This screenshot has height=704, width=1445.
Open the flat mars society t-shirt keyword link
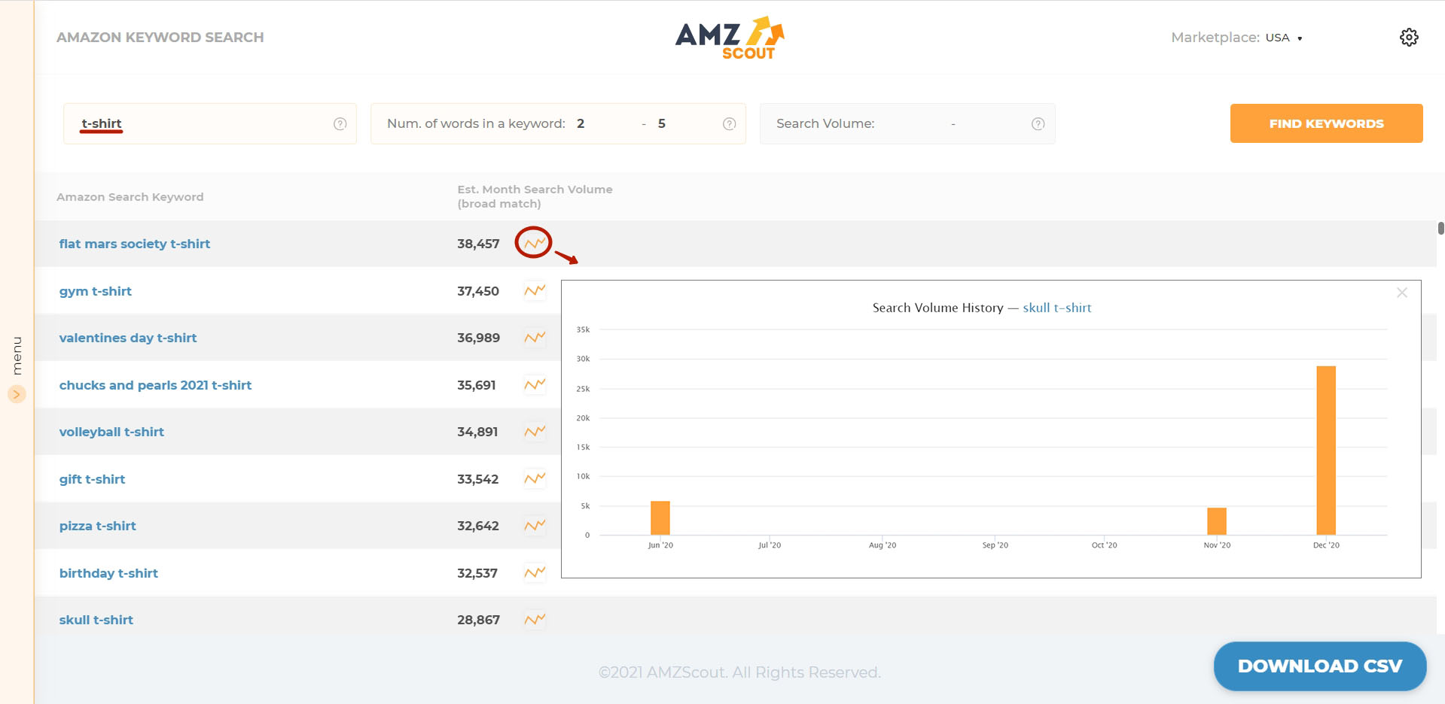[135, 243]
